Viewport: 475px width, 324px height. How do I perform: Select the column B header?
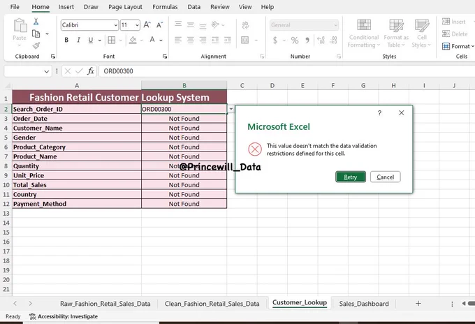184,86
